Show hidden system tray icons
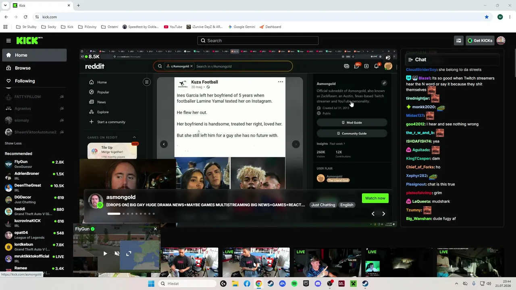The width and height of the screenshot is (516, 290). (456, 284)
